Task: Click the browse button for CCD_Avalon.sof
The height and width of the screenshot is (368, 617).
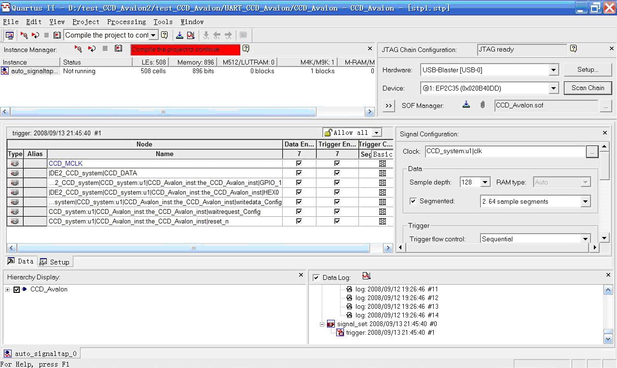Action: click(605, 105)
